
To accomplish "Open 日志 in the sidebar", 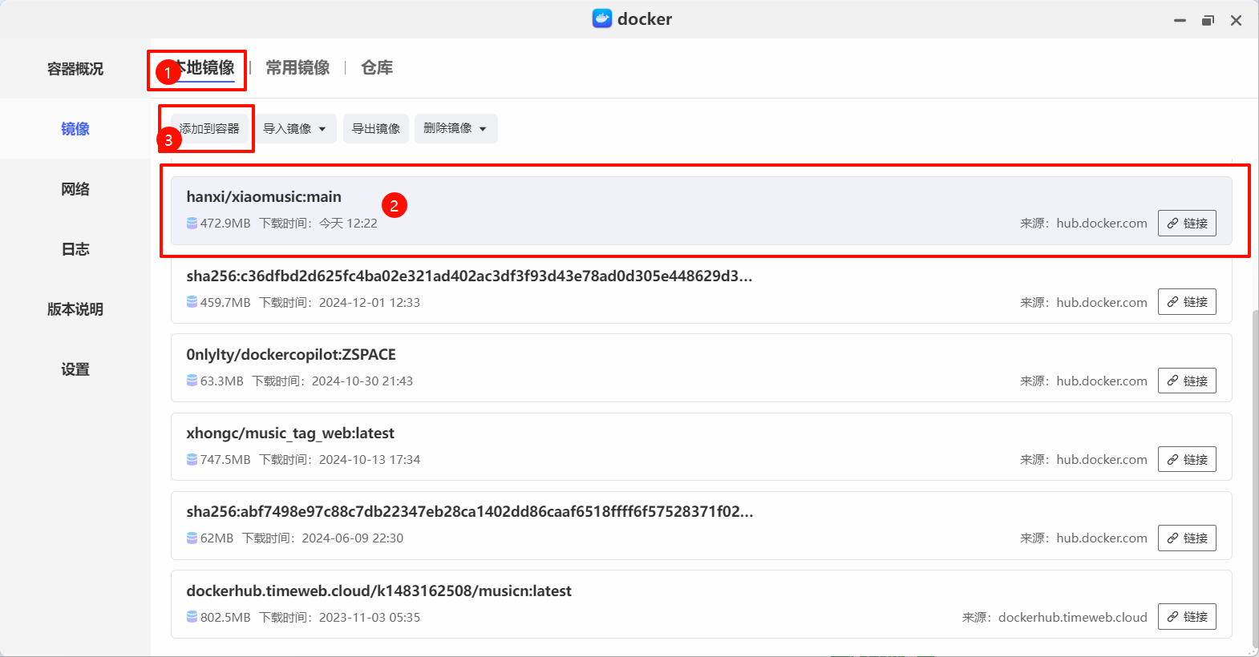I will tap(75, 249).
